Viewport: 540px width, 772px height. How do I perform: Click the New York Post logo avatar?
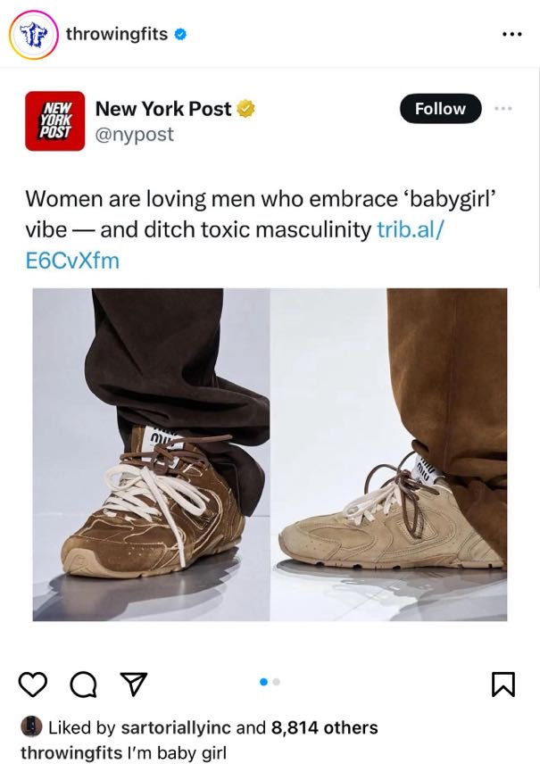pyautogui.click(x=54, y=120)
